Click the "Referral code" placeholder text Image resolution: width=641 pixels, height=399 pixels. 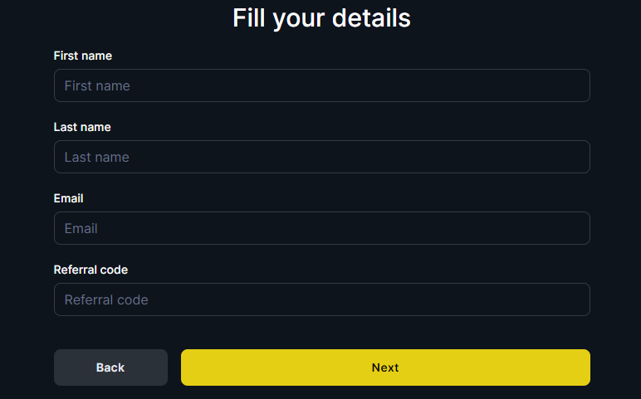106,299
